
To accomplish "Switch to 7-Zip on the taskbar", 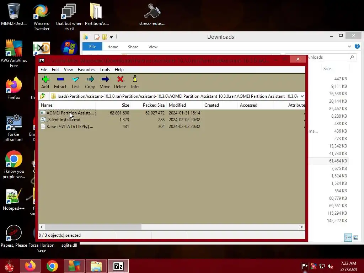I will click(118, 266).
